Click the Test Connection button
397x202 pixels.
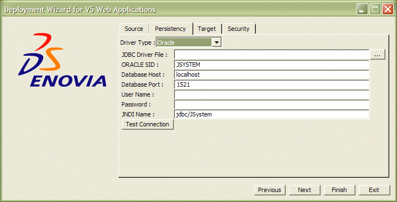(148, 125)
